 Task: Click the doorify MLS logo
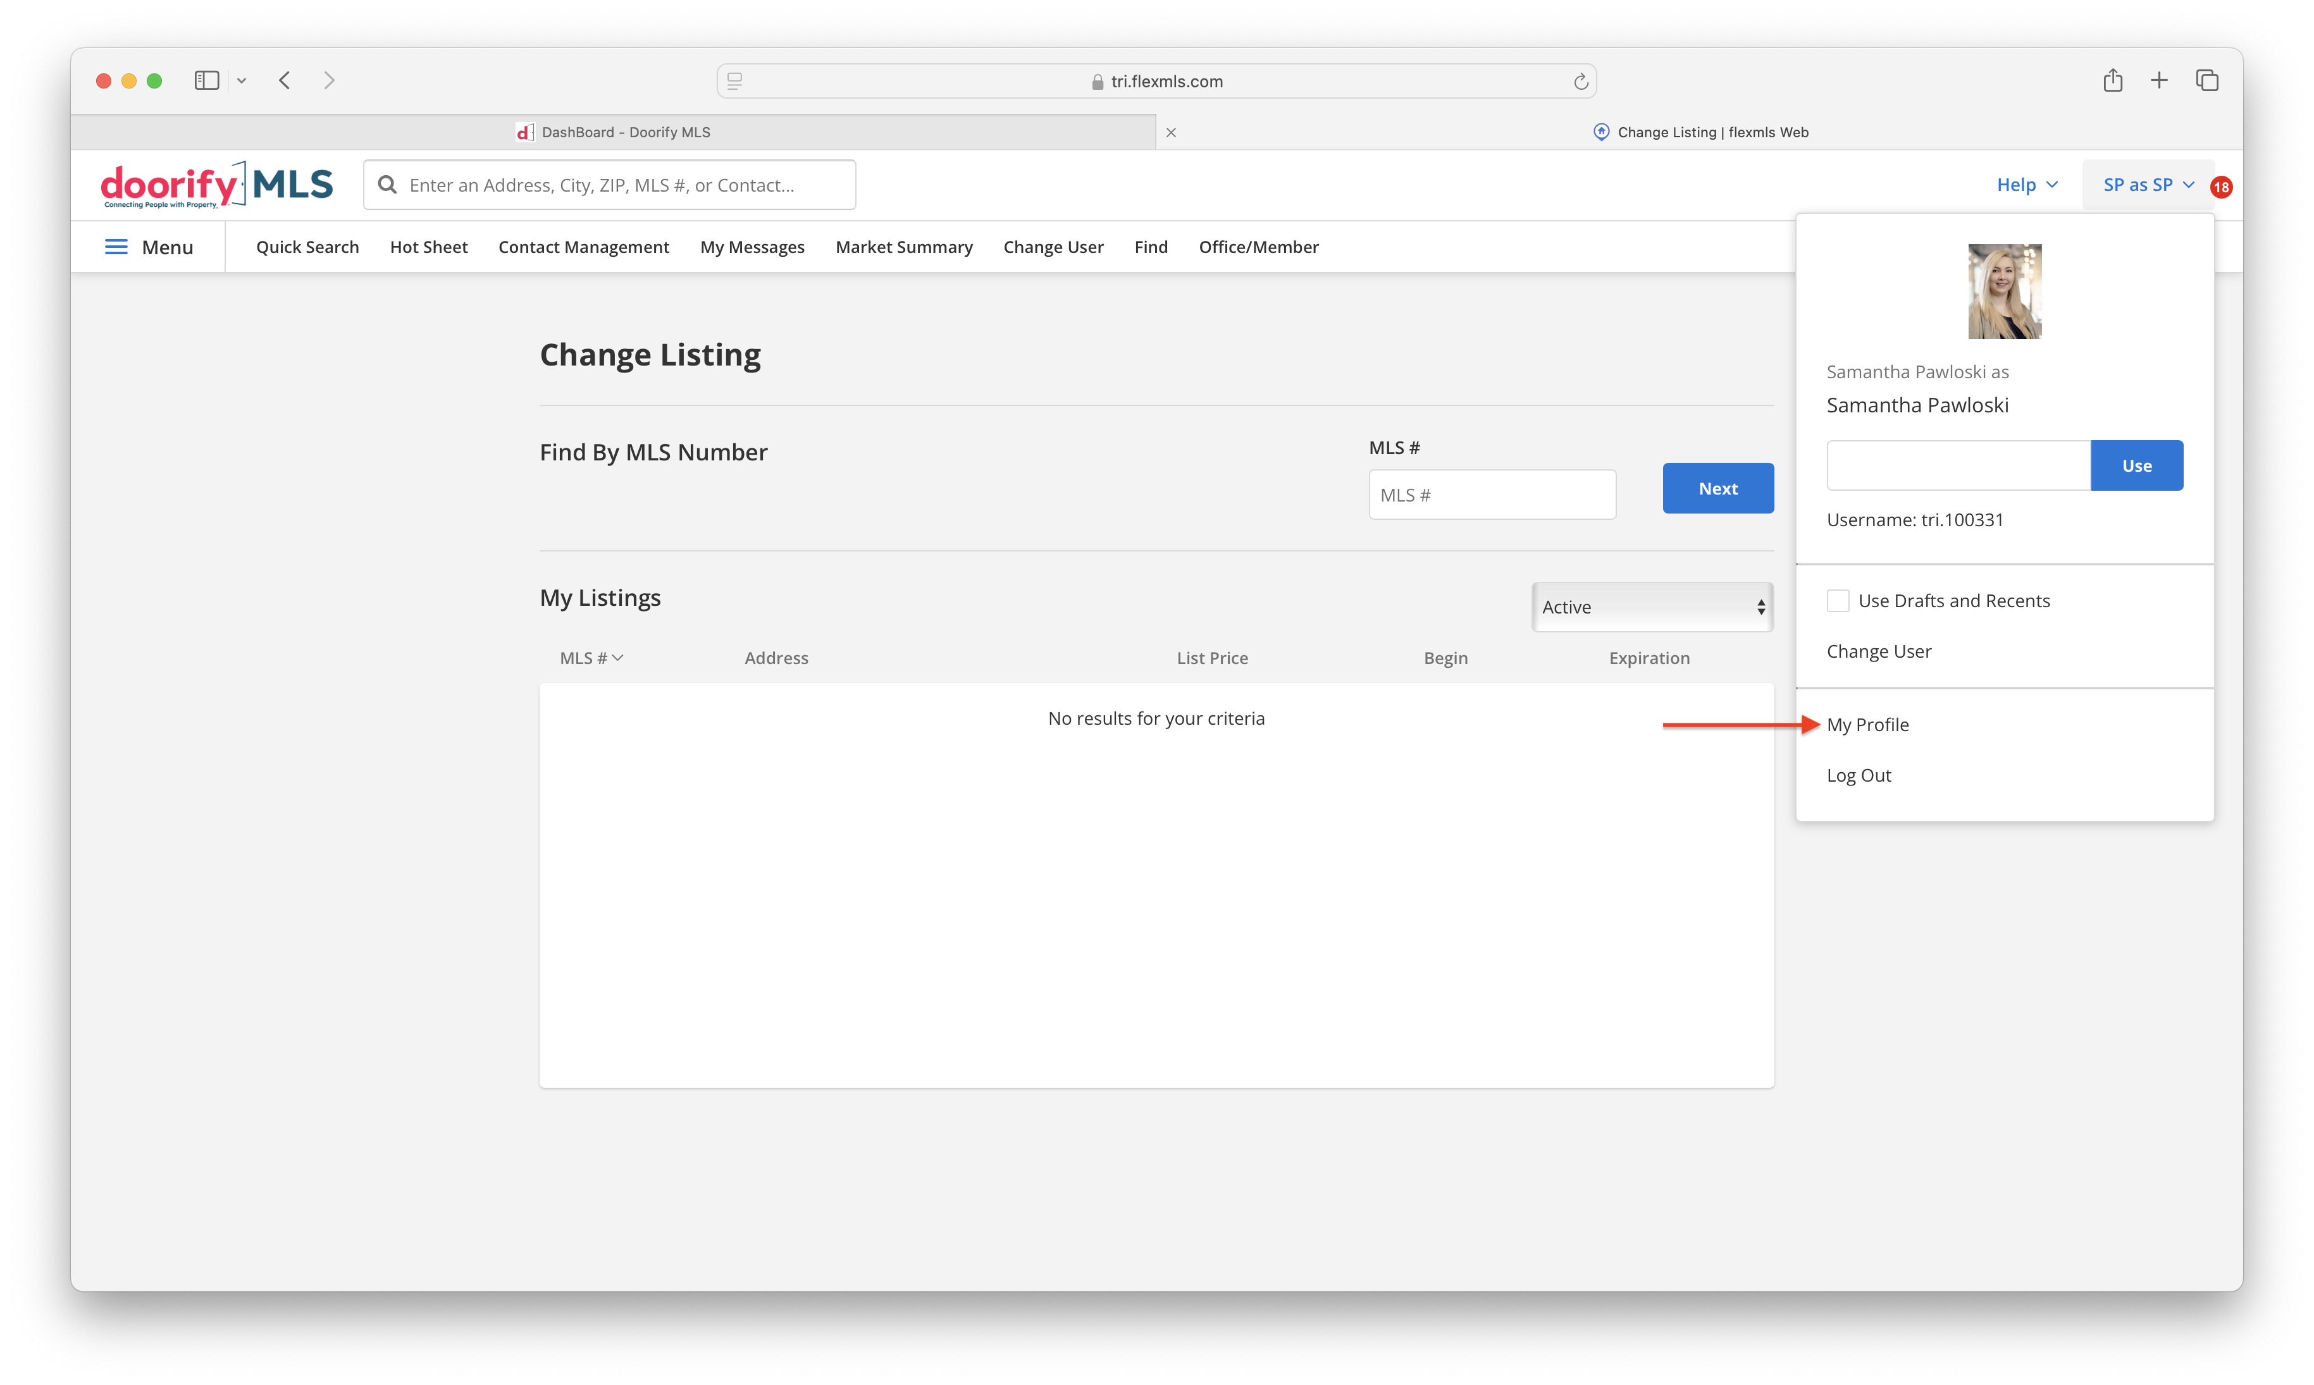pos(216,185)
